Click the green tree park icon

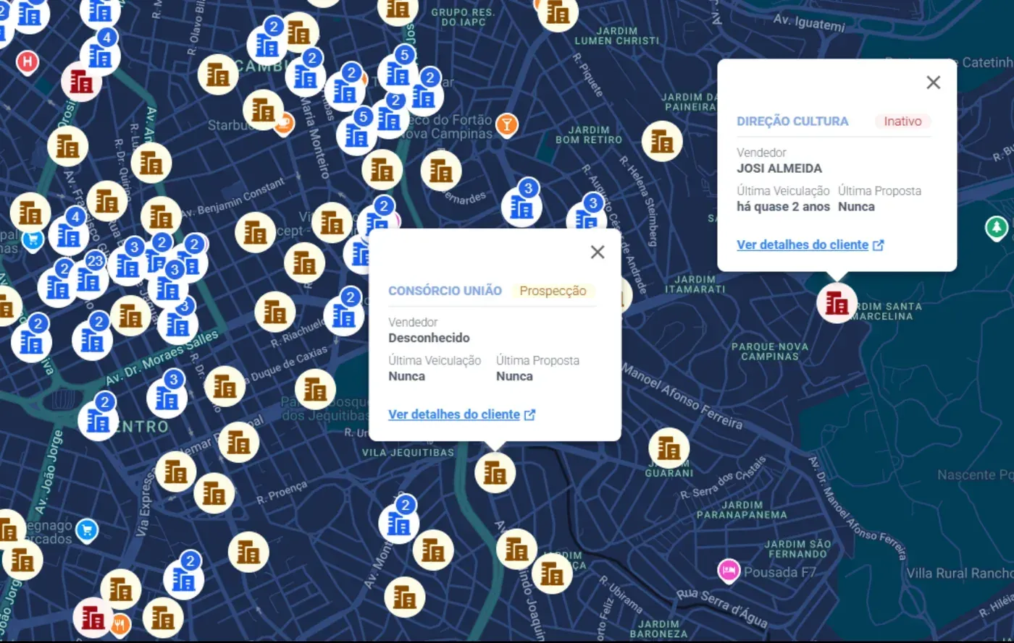[x=997, y=228]
